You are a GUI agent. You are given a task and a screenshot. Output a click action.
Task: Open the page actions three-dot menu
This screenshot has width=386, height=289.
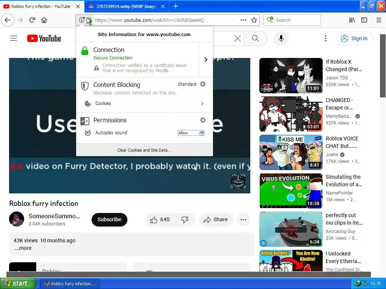(243, 20)
